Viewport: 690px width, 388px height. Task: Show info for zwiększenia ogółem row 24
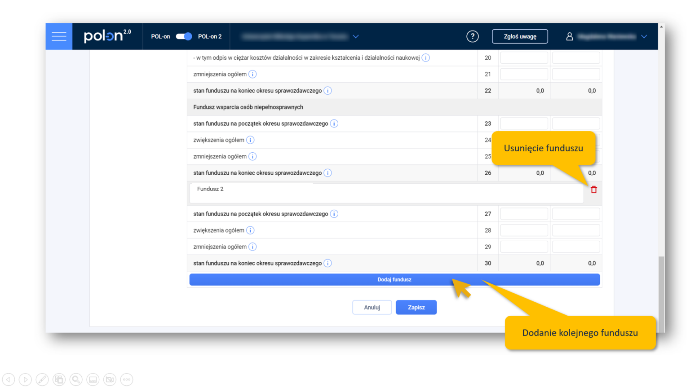(x=250, y=140)
